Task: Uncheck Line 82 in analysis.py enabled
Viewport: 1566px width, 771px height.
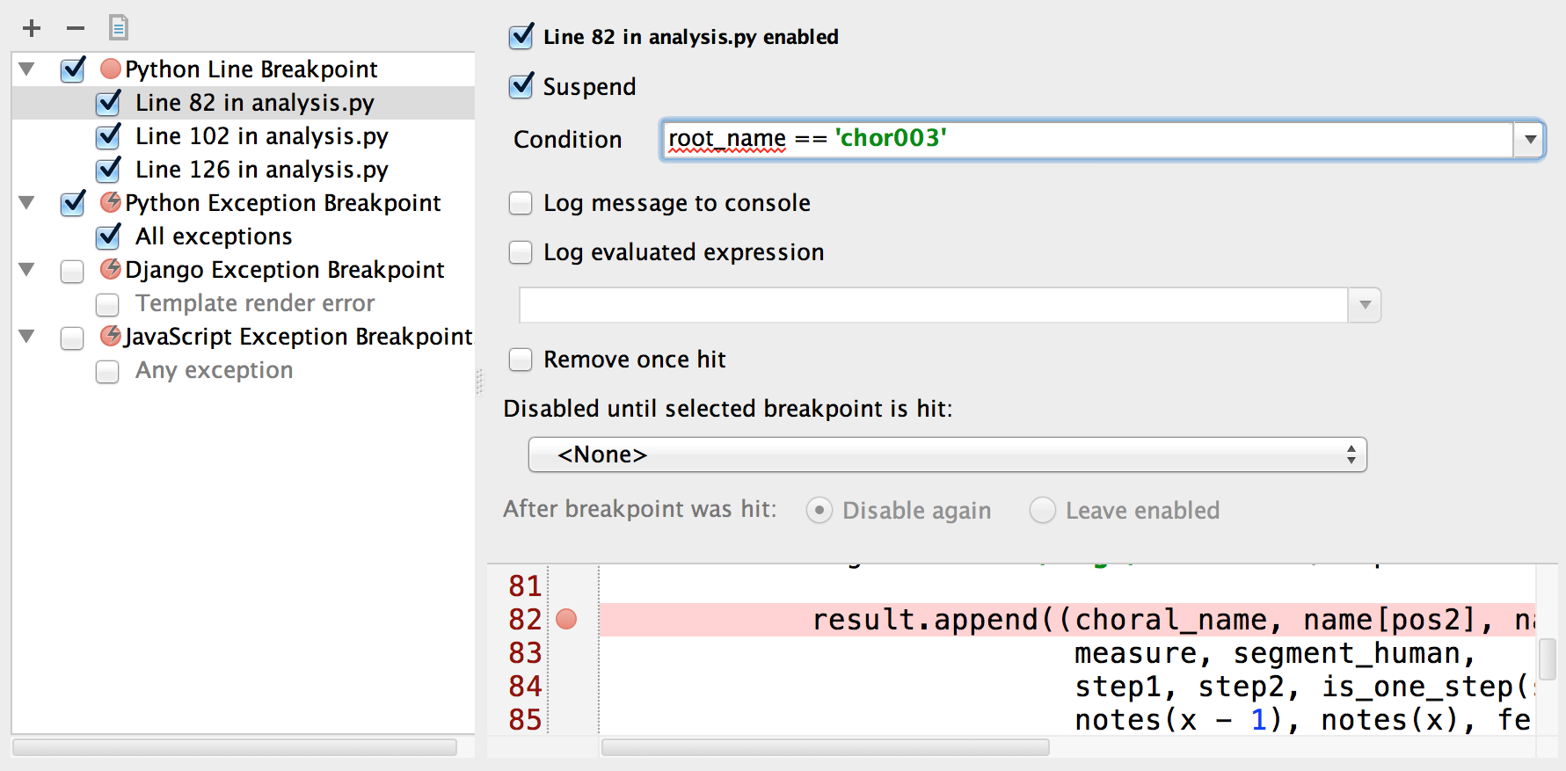Action: coord(521,36)
